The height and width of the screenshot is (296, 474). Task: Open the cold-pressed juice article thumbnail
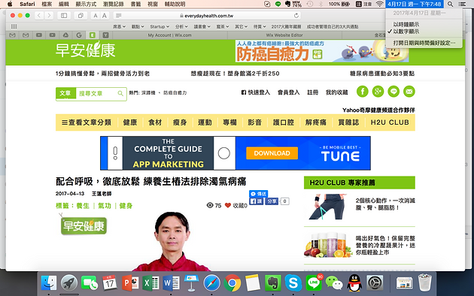[x=328, y=245]
